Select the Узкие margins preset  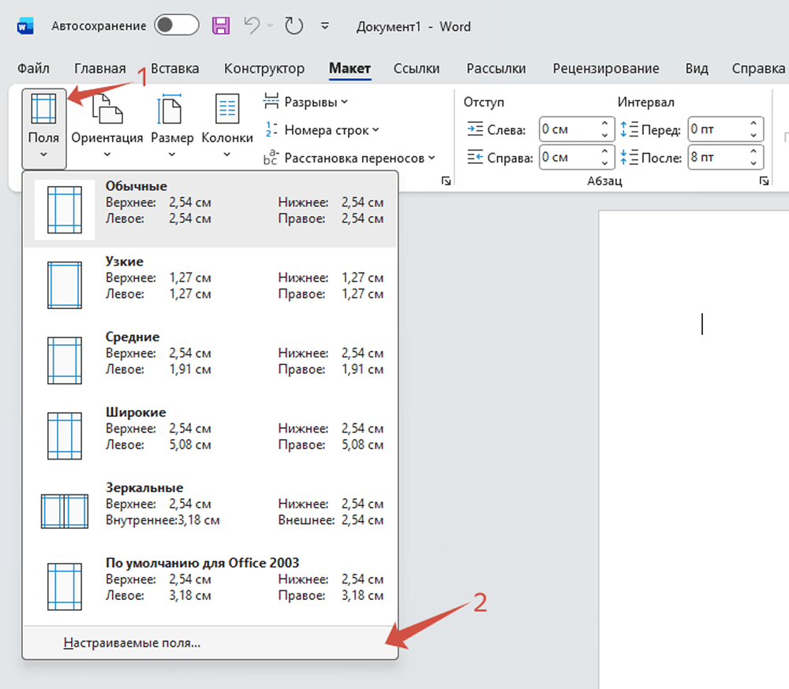coord(211,285)
